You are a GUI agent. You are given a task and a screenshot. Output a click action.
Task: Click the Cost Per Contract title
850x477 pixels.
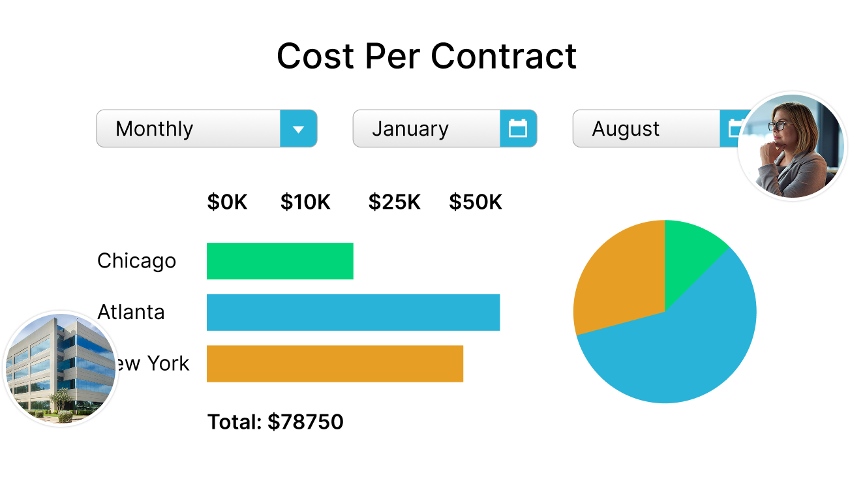tap(427, 56)
